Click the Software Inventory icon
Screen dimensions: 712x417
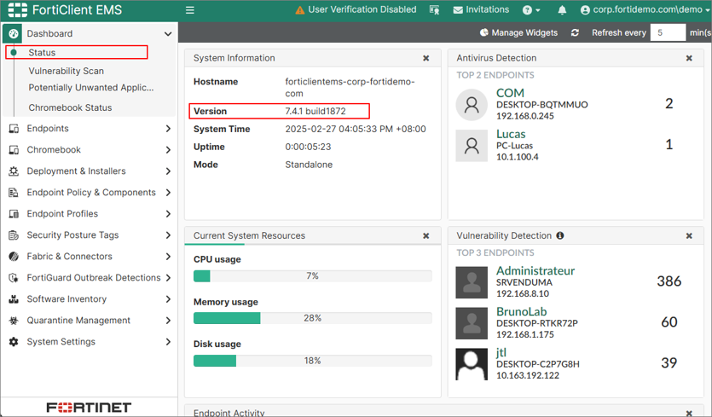(x=14, y=299)
